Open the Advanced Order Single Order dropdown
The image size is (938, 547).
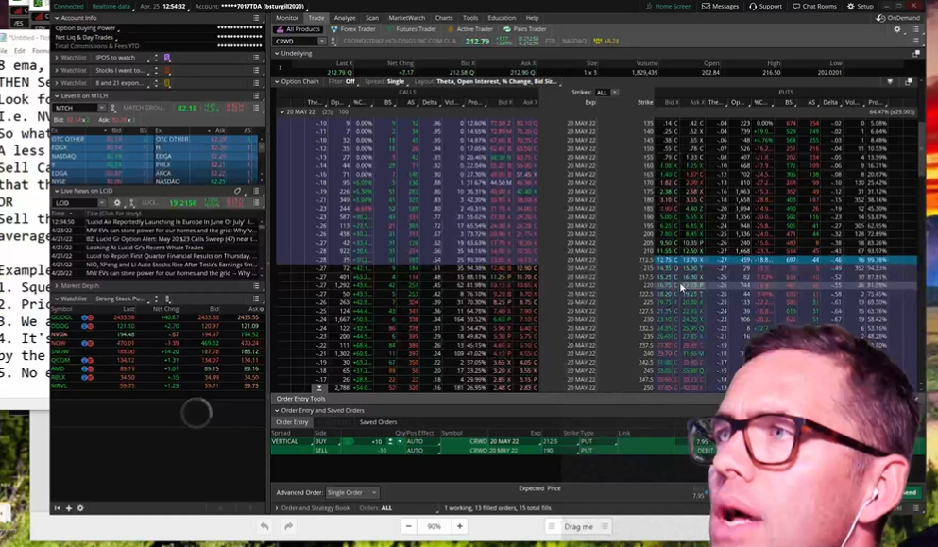click(x=352, y=492)
